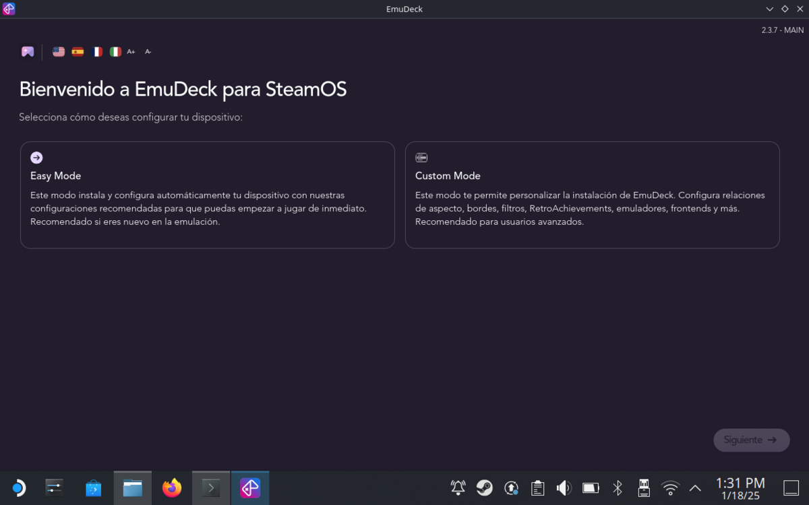Launch the Discover store from taskbar
This screenshot has height=505, width=809.
pos(94,488)
